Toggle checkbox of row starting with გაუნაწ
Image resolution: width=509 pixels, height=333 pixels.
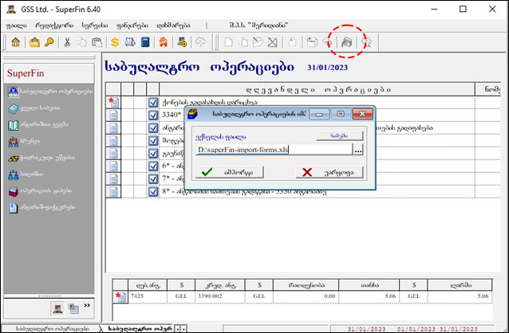click(x=153, y=153)
